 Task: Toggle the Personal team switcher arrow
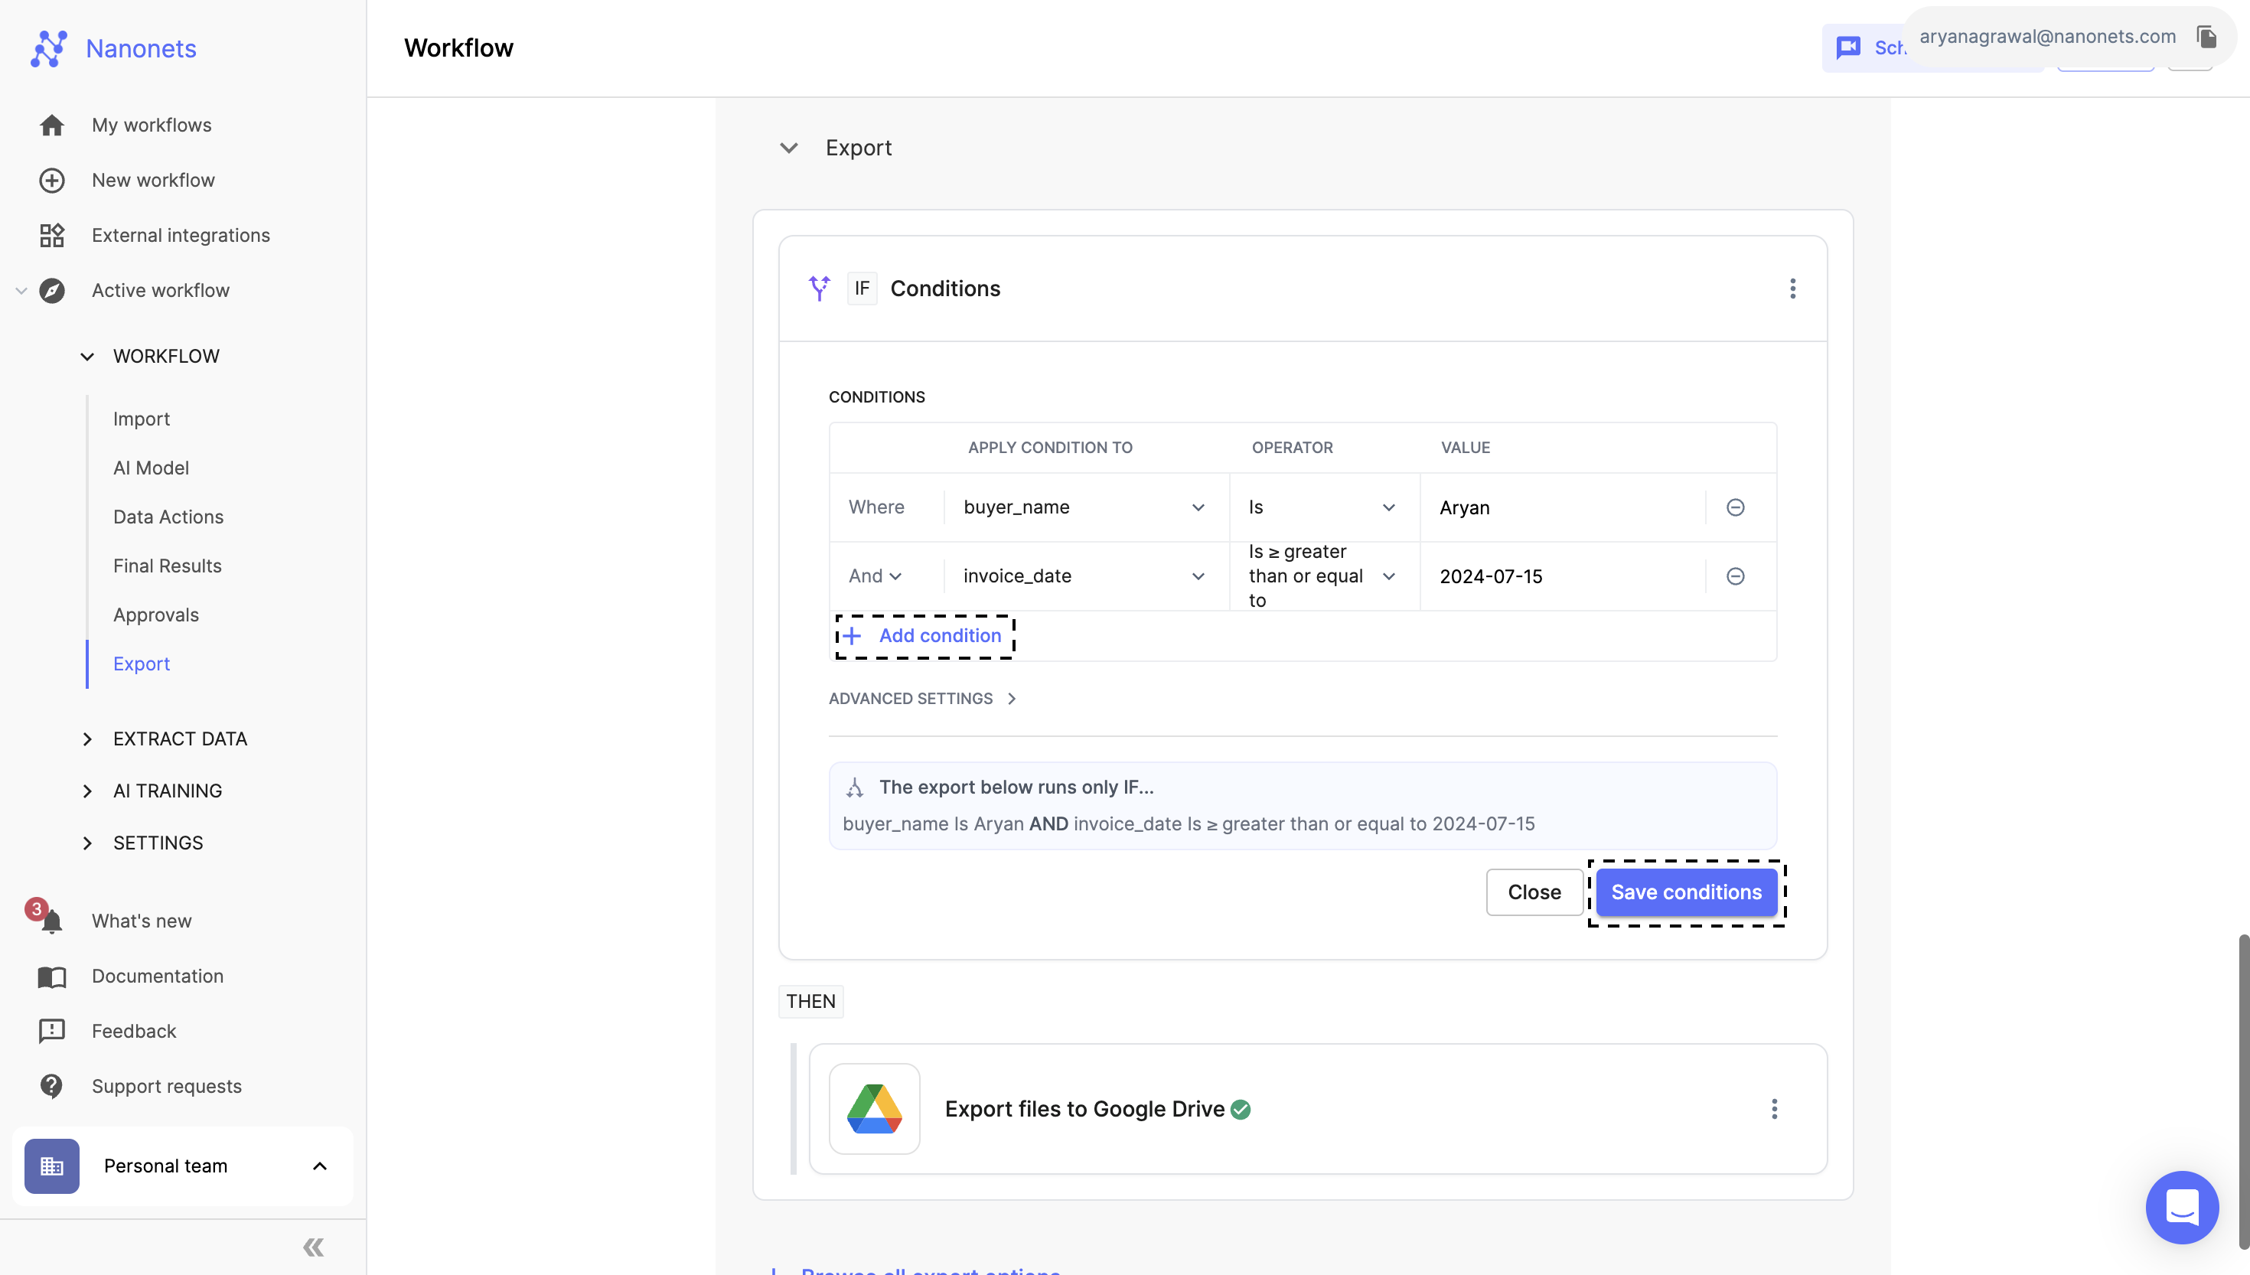click(320, 1166)
